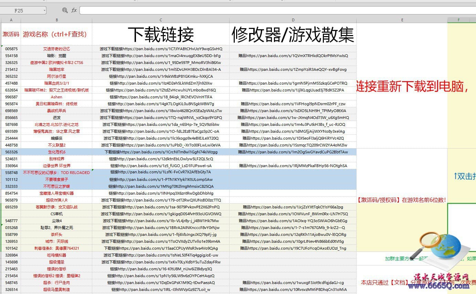Select game name cell 不可思议之梦蝶

(x=56, y=186)
